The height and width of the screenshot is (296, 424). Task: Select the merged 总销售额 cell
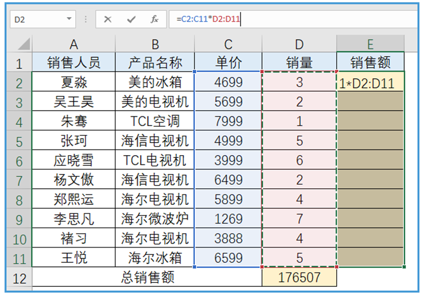click(147, 278)
